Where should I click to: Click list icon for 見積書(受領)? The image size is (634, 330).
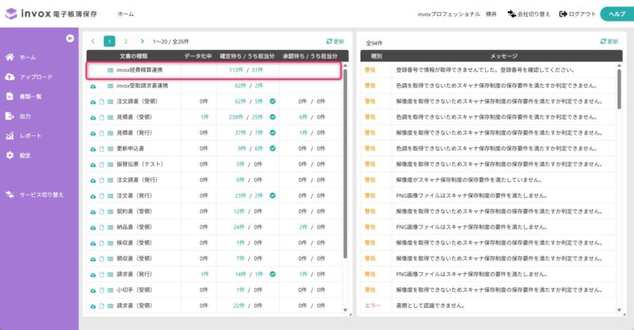(110, 118)
